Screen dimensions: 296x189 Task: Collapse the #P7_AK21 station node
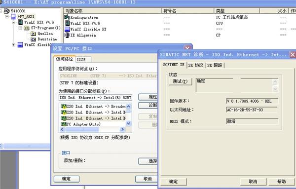click(x=7, y=17)
